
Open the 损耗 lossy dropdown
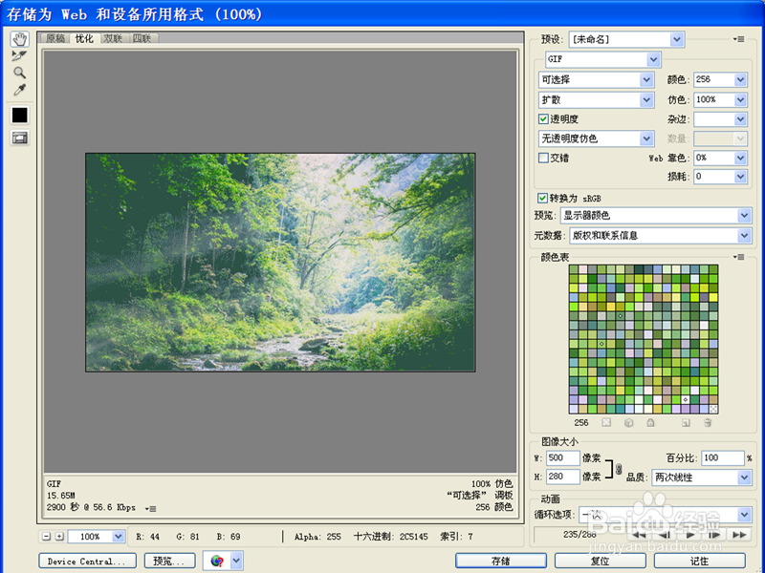pyautogui.click(x=720, y=177)
